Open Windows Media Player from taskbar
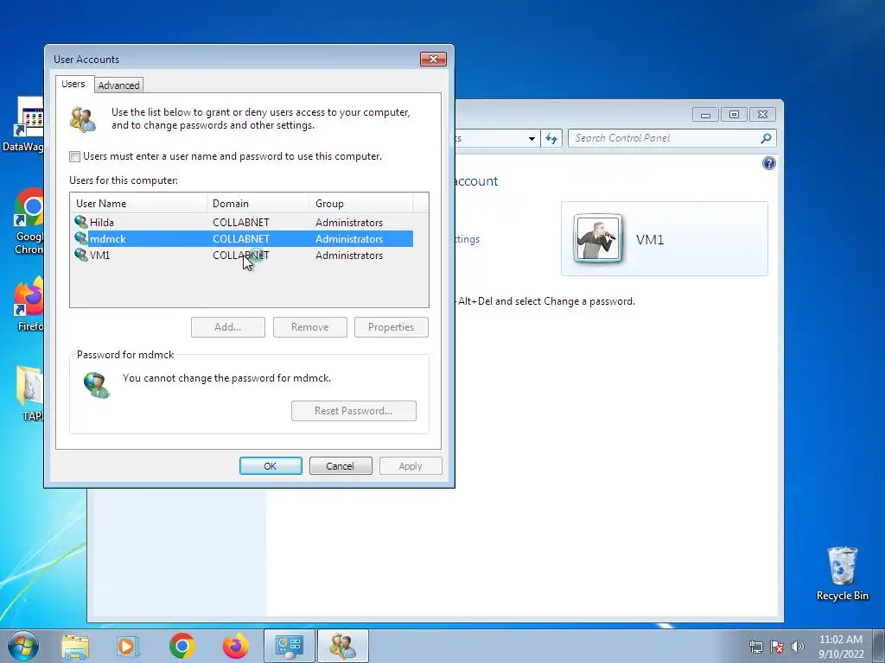Image resolution: width=885 pixels, height=663 pixels. pyautogui.click(x=128, y=646)
